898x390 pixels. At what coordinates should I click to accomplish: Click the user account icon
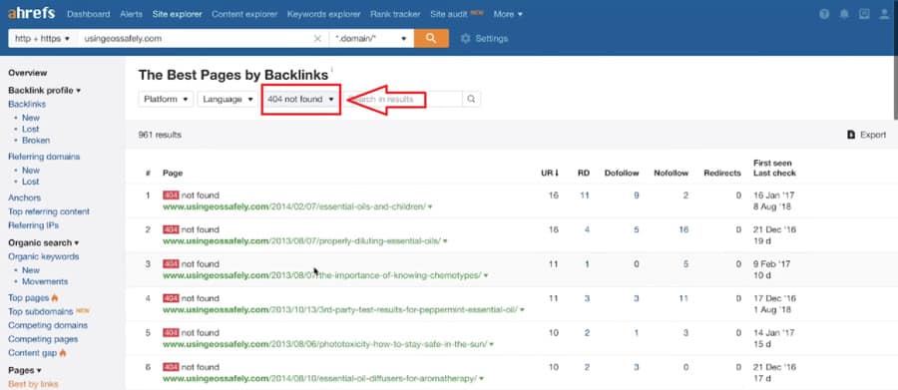coord(884,14)
